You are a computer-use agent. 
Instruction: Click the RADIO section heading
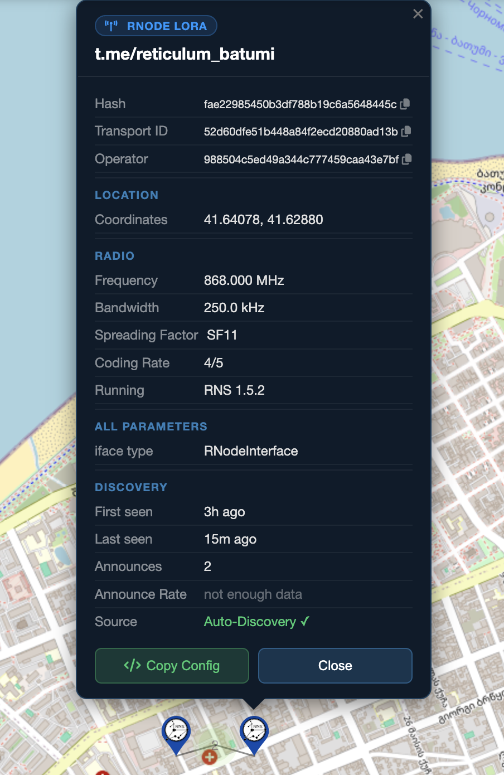[114, 256]
